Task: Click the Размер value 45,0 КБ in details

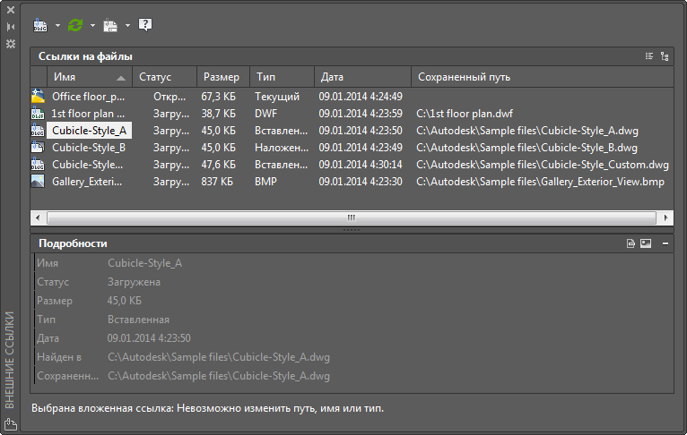Action: point(124,301)
